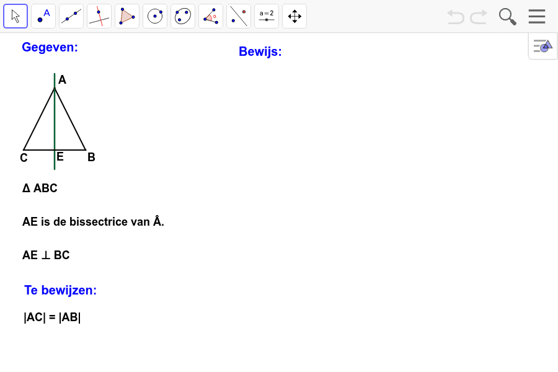Click the green bisector line AE
Viewport: 558px width, 372px height.
coord(55,121)
